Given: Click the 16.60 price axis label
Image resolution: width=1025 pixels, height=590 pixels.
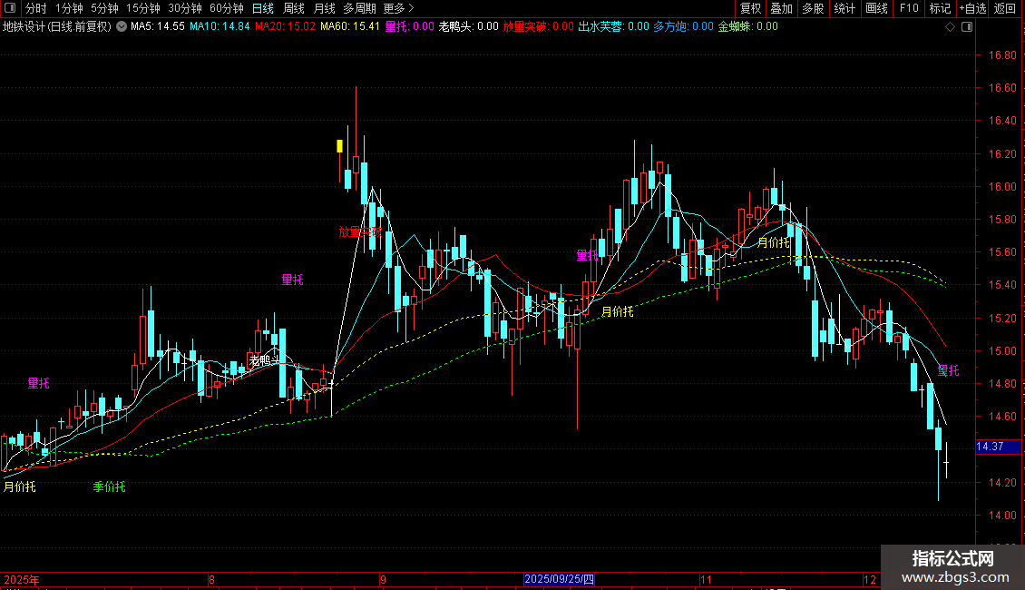Looking at the screenshot, I should pyautogui.click(x=1002, y=88).
